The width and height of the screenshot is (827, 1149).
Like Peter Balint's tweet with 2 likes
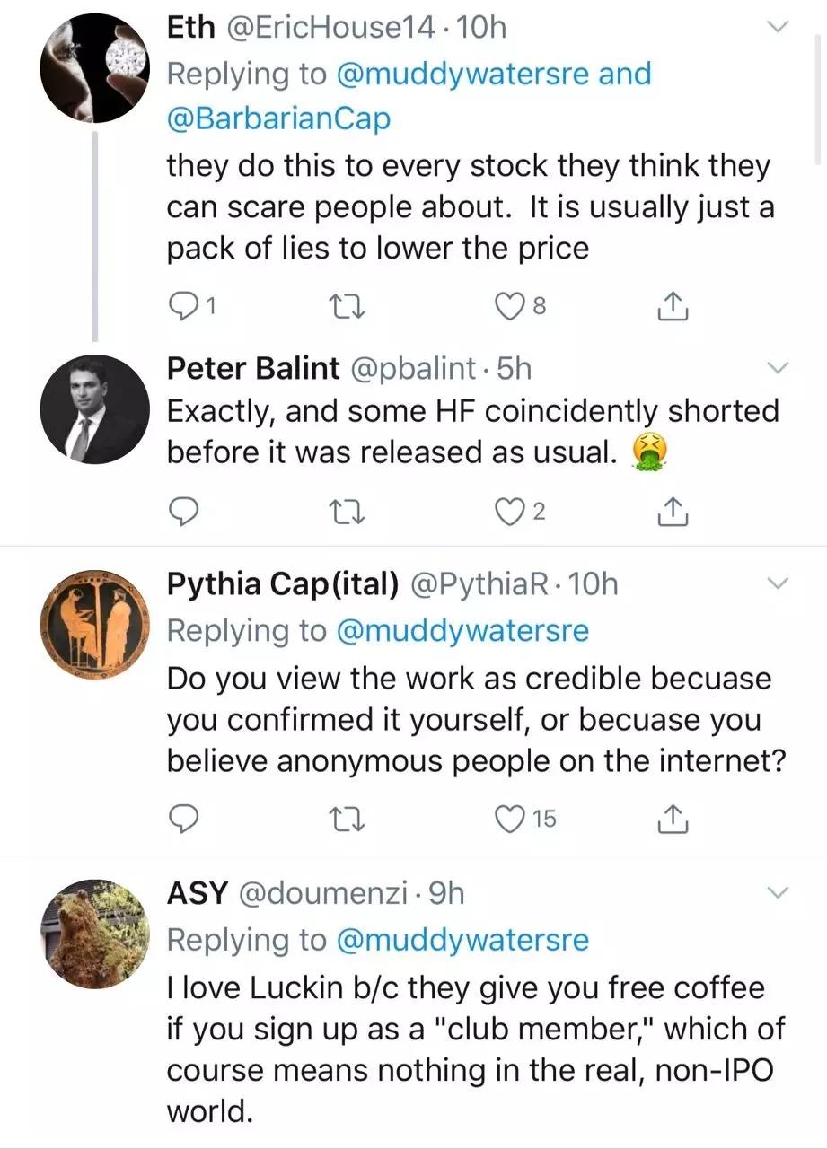tap(510, 511)
